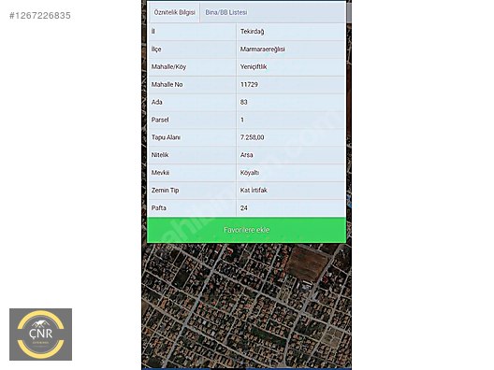The width and height of the screenshot is (494, 370).
Task: Click the listing number #1267226835
Action: (40, 15)
